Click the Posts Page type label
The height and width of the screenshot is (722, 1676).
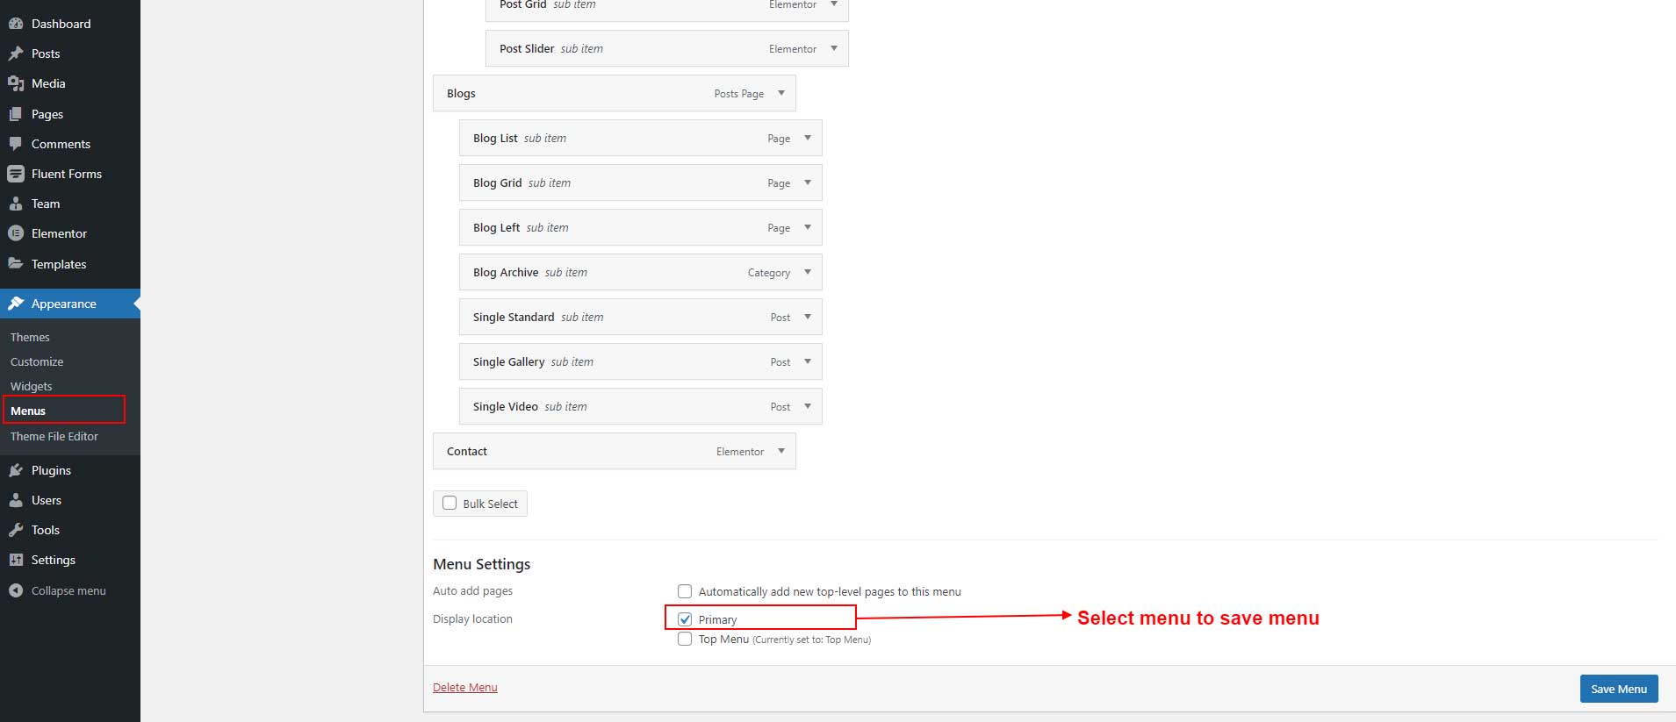[739, 94]
